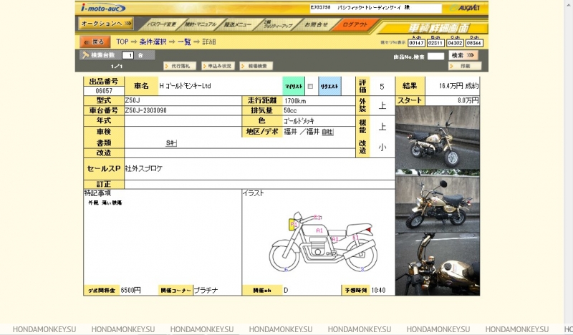Toggle the マイリスト checkbox
Image resolution: width=573 pixels, height=335 pixels.
coord(310,87)
